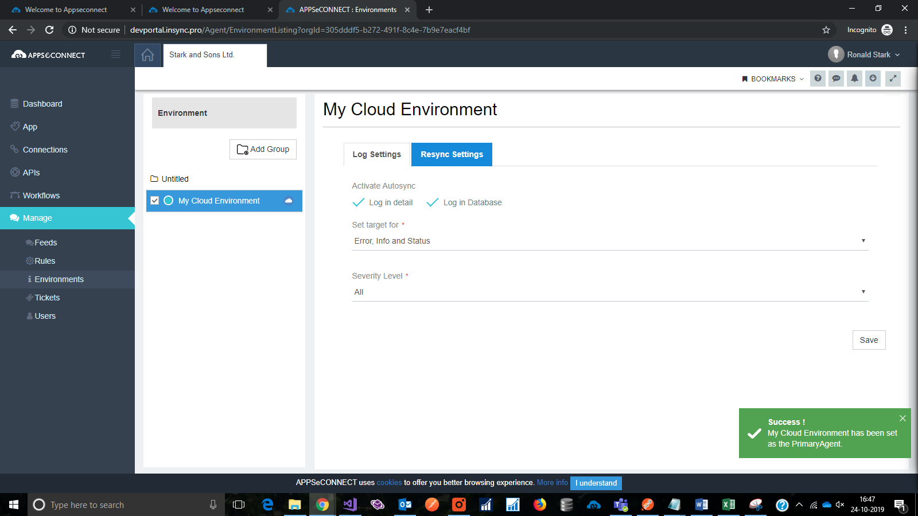Select Stark and Sons Ltd. tab
This screenshot has height=516, width=918.
click(215, 55)
